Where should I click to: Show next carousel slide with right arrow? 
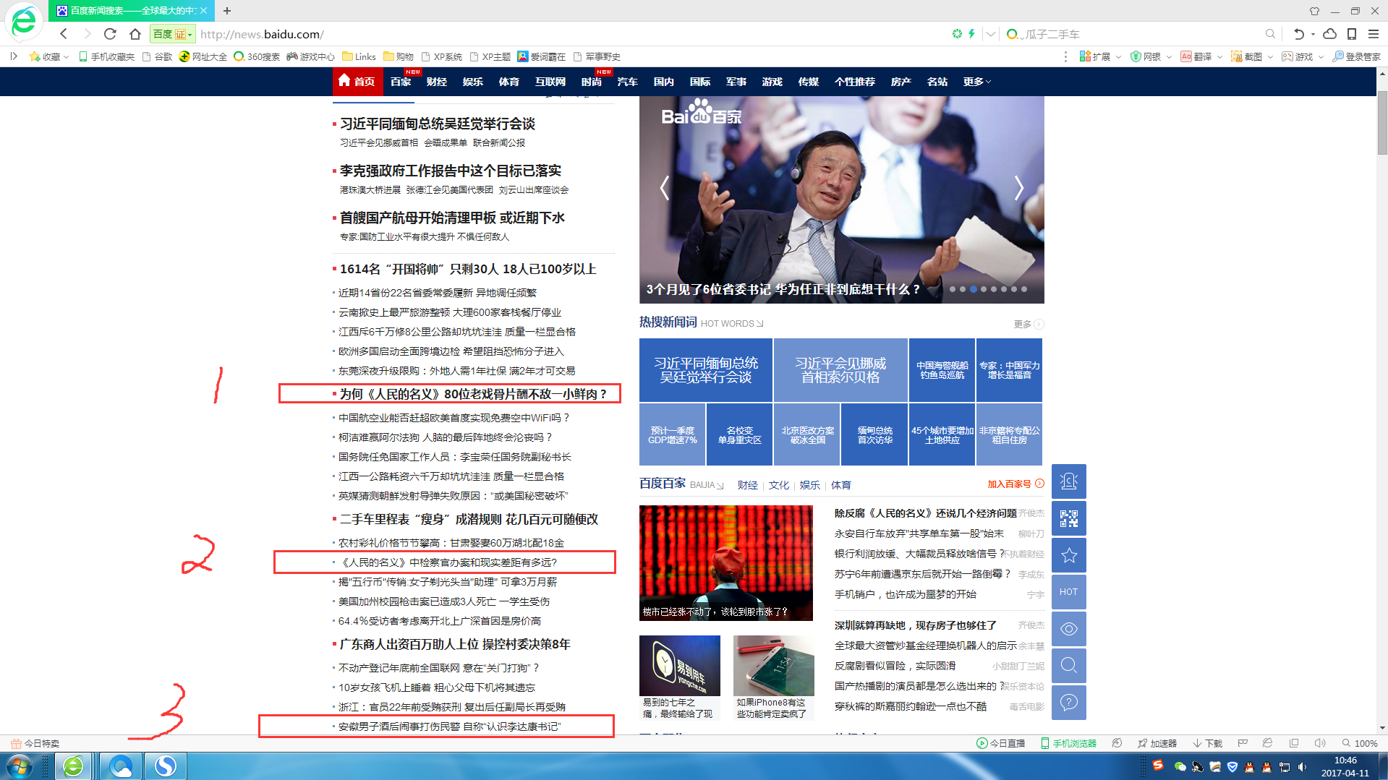tap(1018, 188)
